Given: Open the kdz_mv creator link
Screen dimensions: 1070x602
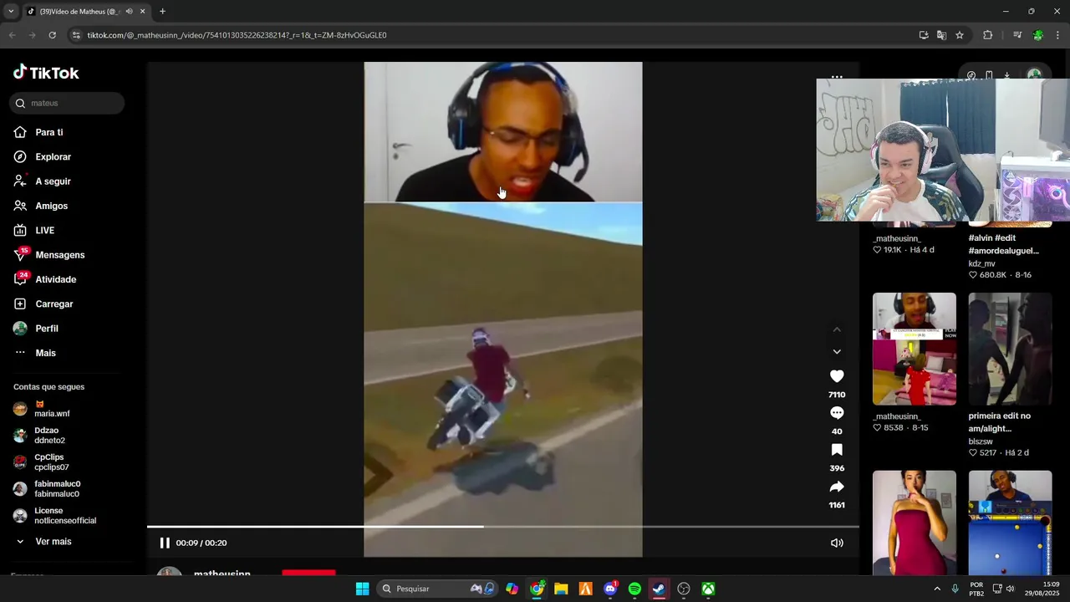Looking at the screenshot, I should pyautogui.click(x=981, y=263).
